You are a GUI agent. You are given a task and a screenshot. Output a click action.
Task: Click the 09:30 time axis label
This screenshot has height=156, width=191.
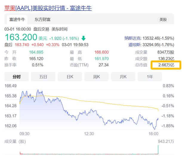(24, 134)
